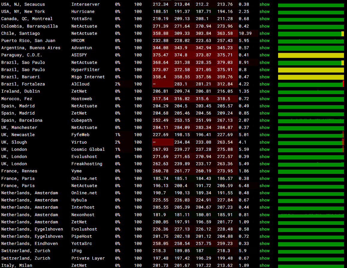Select the text 'Colombia, Barranquilla'
The height and width of the screenshot is (268, 347).
point(29,26)
